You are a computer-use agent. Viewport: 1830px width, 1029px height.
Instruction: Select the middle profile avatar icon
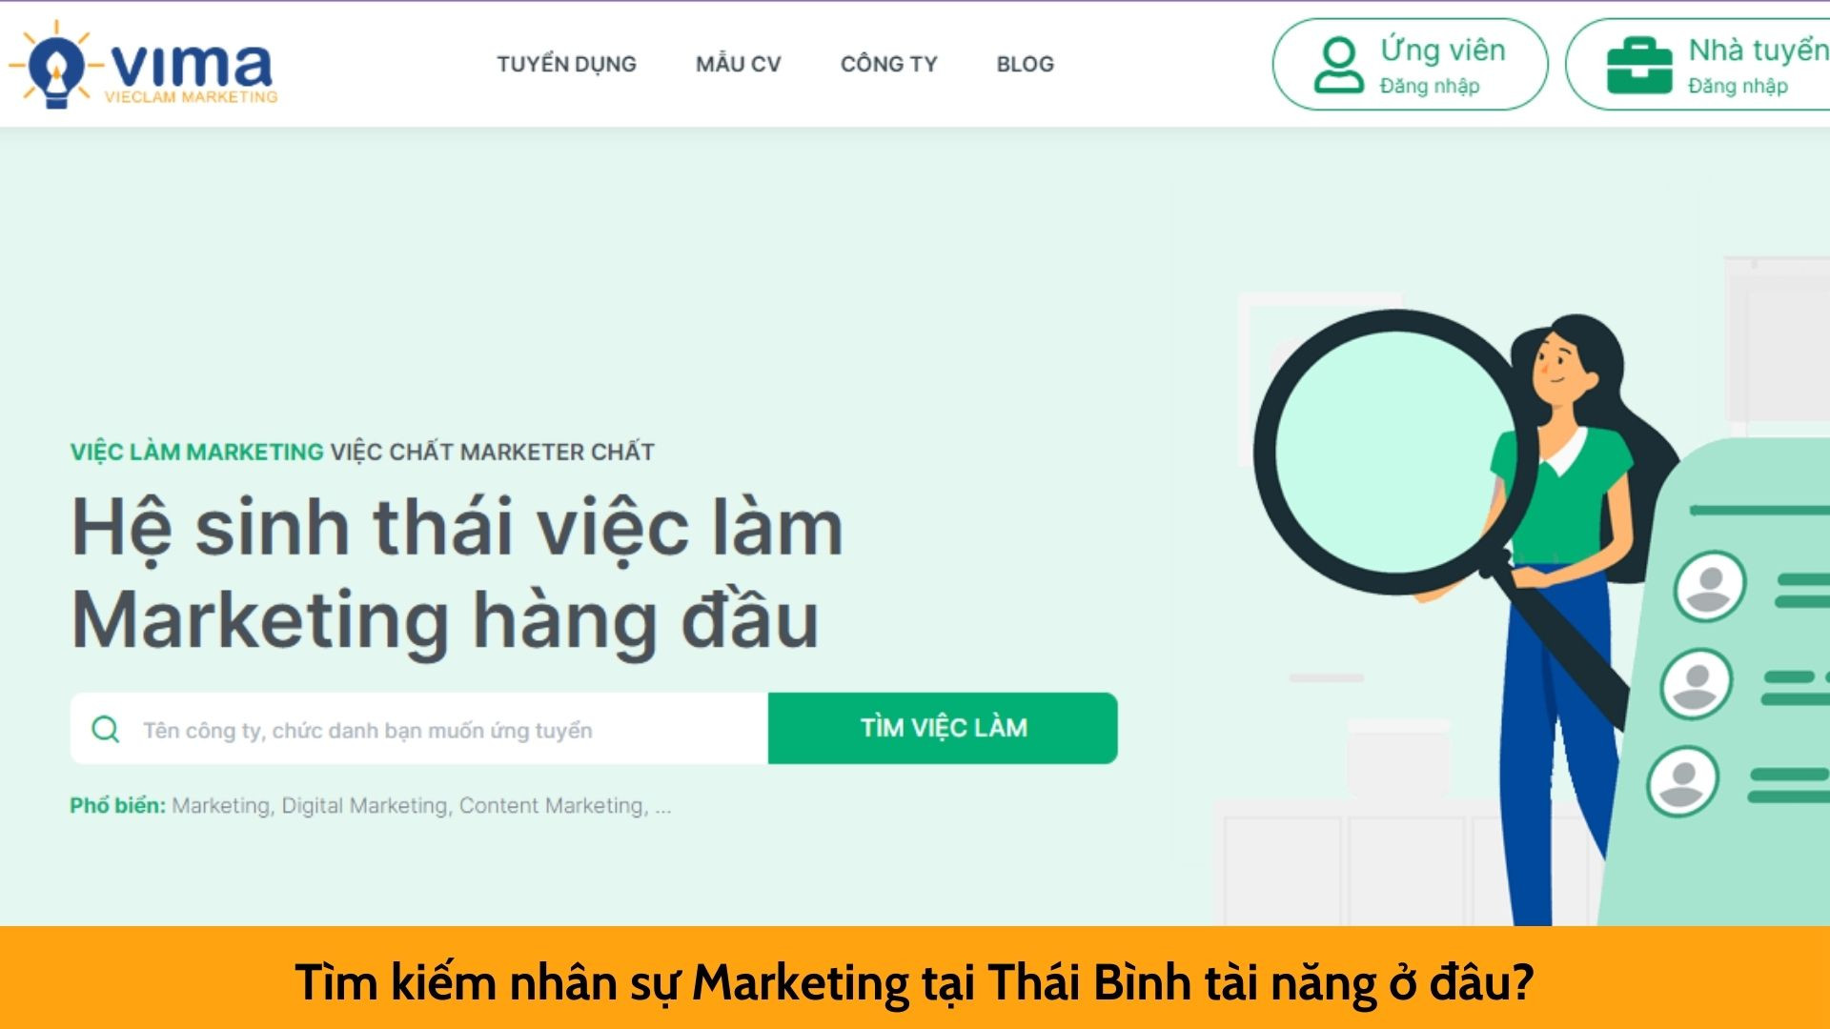pyautogui.click(x=1697, y=684)
